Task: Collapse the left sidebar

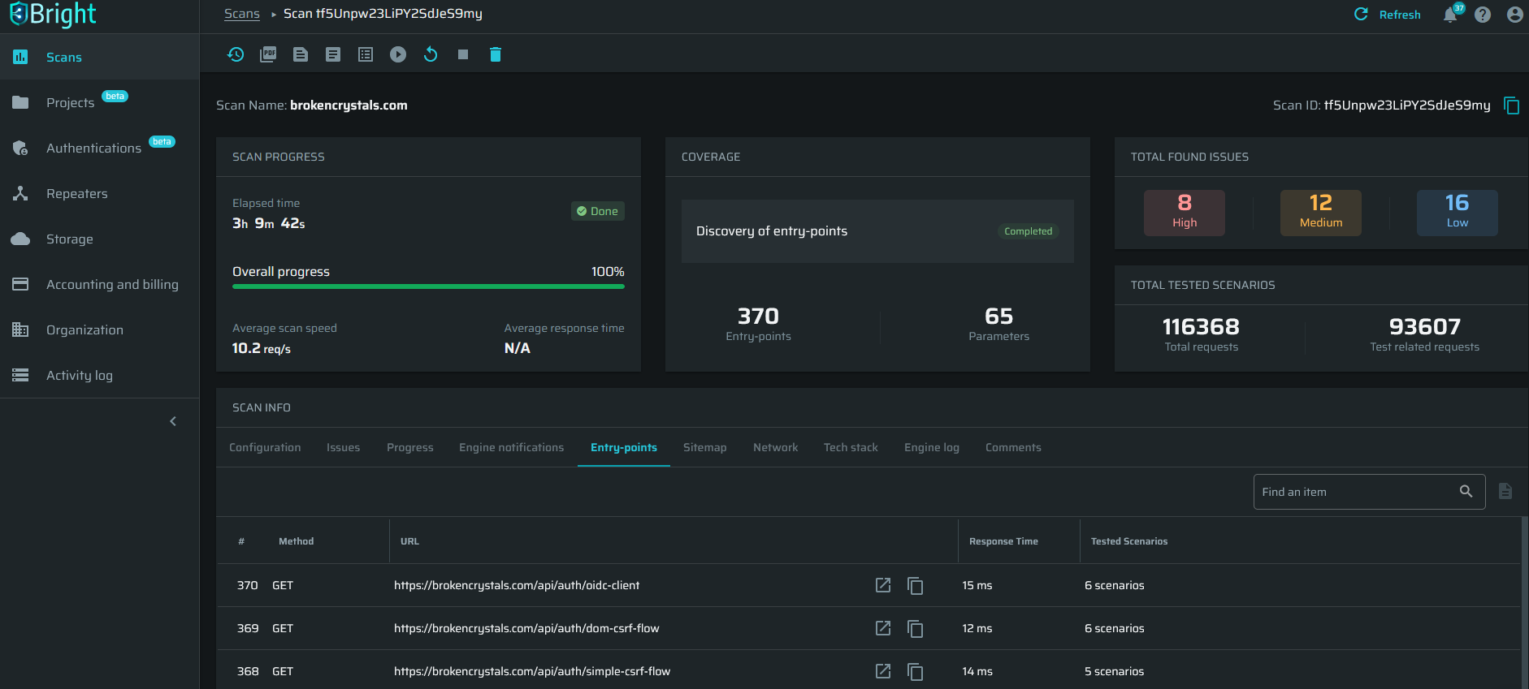Action: [173, 421]
